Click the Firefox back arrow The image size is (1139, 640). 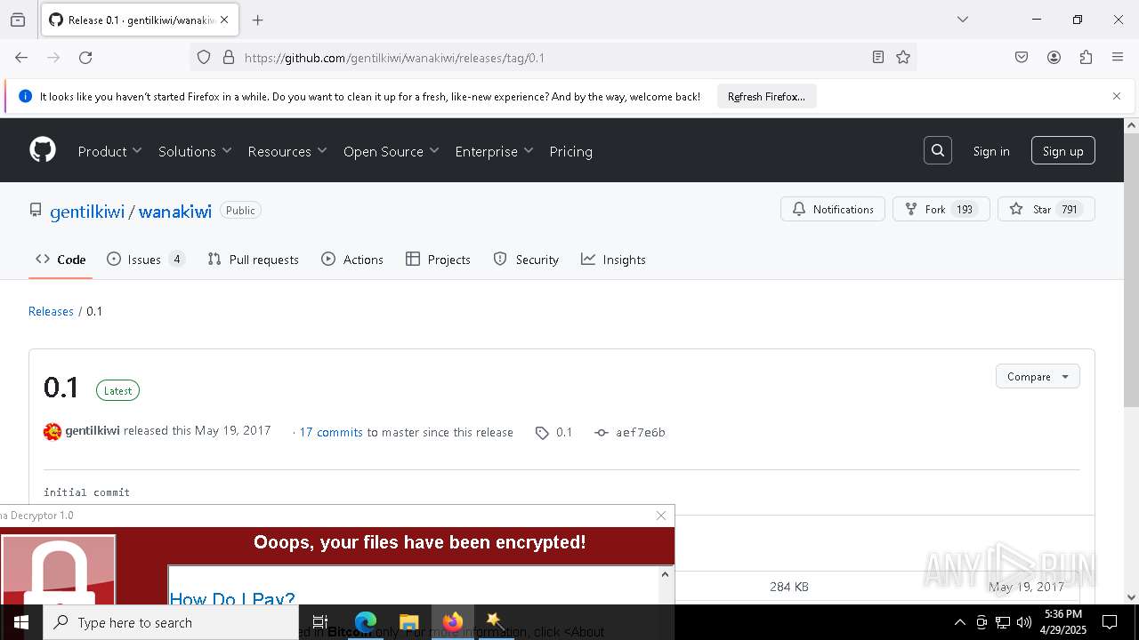(x=21, y=58)
